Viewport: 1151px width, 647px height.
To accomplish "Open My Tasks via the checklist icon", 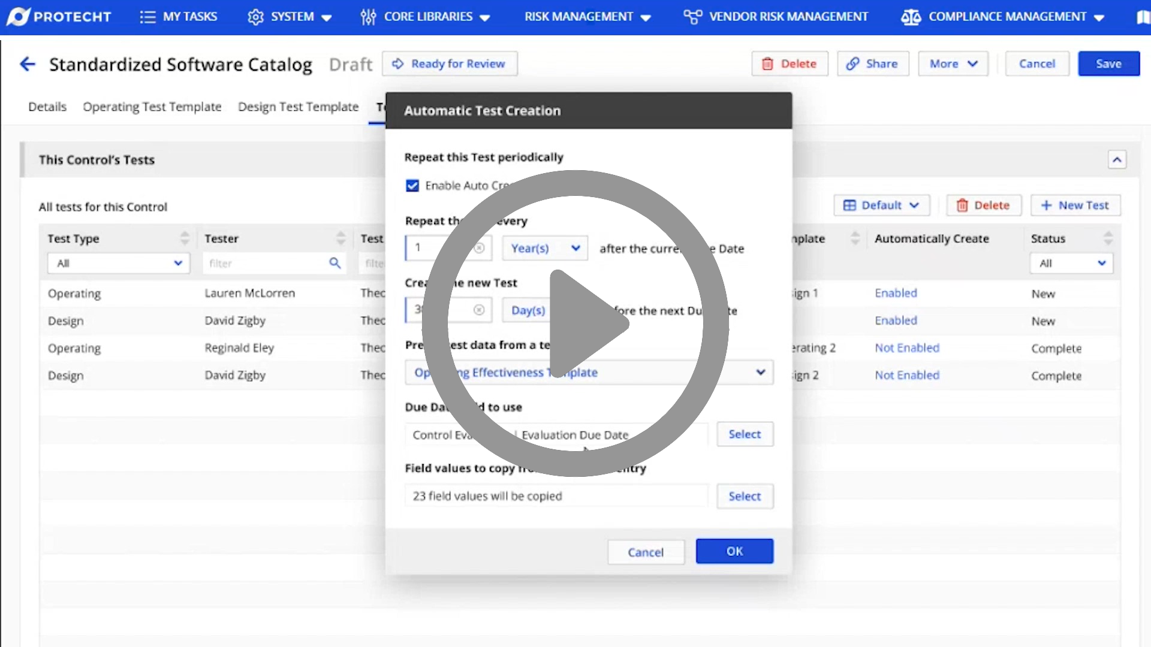I will (147, 17).
